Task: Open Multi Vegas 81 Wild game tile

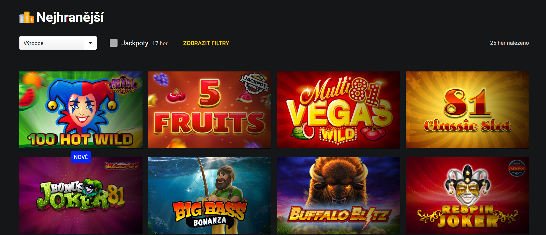Action: (x=339, y=110)
